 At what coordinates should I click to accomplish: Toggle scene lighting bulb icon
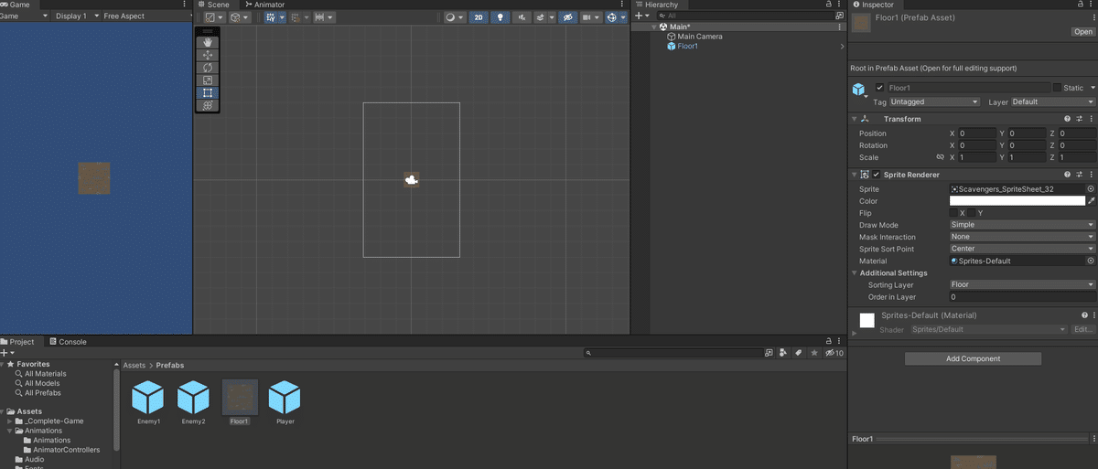click(x=501, y=17)
